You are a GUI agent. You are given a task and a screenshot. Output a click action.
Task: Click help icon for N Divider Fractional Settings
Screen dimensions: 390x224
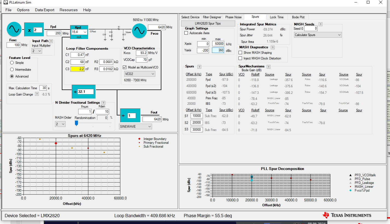click(x=103, y=103)
